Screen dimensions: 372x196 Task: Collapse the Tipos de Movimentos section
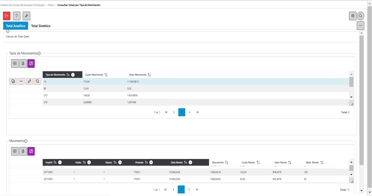coord(39,53)
